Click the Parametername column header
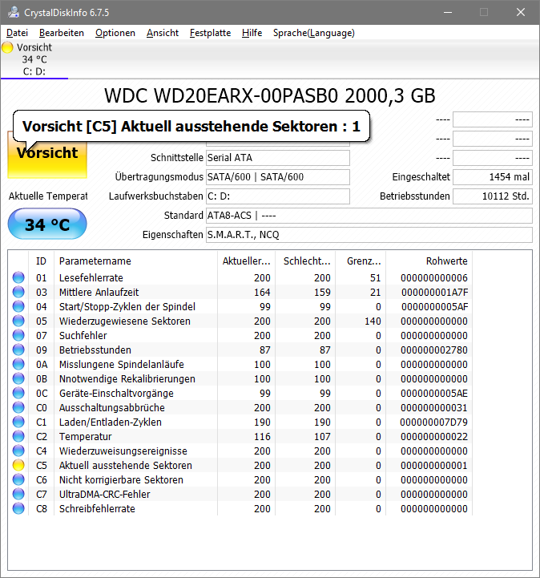Viewport: 540px width, 578px height. pos(135,261)
